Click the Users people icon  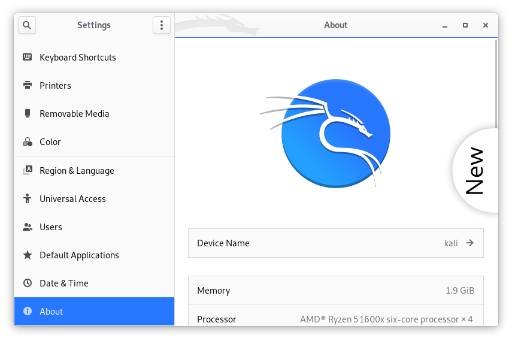pyautogui.click(x=28, y=227)
